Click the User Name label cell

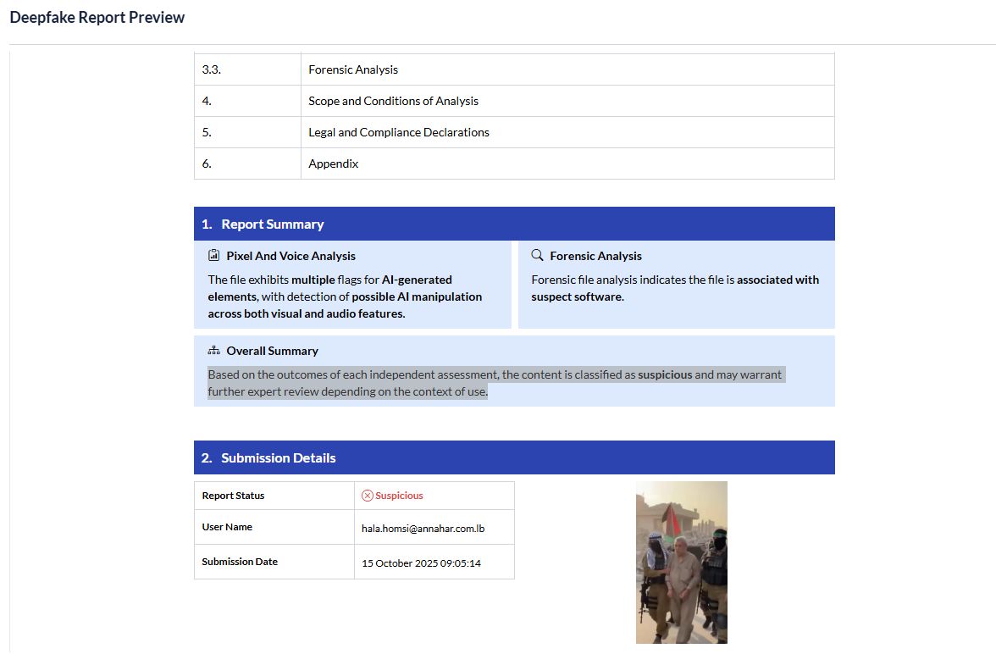(227, 527)
